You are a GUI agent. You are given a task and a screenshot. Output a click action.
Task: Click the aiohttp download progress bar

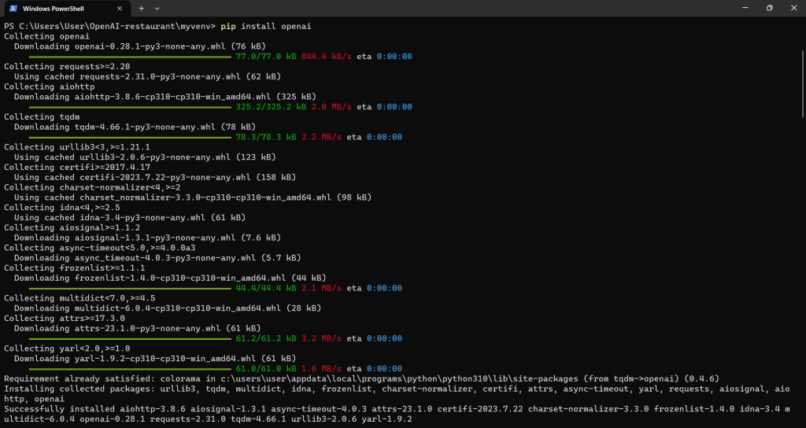(131, 107)
